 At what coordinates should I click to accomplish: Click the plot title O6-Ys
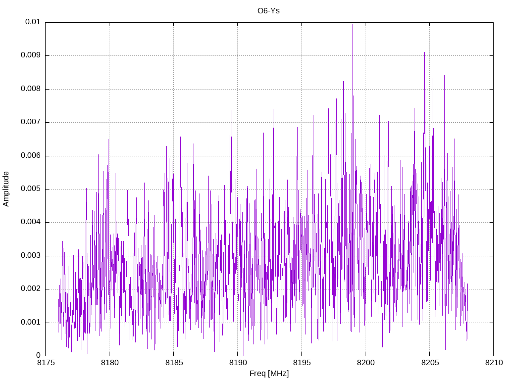[268, 11]
